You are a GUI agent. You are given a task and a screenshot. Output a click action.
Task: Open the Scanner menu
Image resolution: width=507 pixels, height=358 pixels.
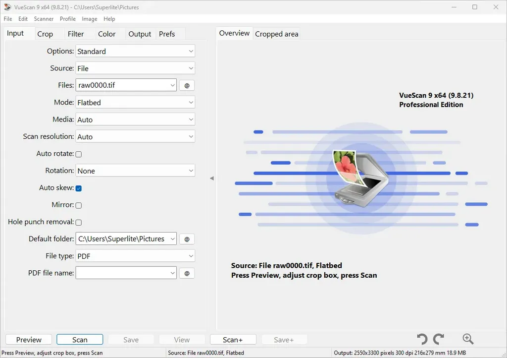[x=44, y=19]
